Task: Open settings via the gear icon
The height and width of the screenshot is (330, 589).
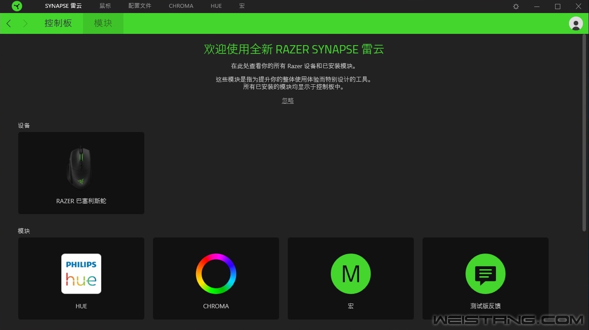Action: tap(516, 7)
